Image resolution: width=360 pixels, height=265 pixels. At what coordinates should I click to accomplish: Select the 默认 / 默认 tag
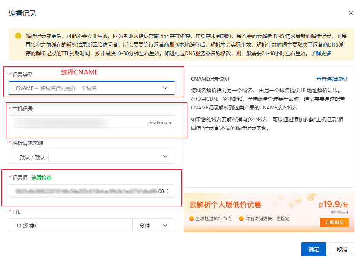[x=32, y=157]
